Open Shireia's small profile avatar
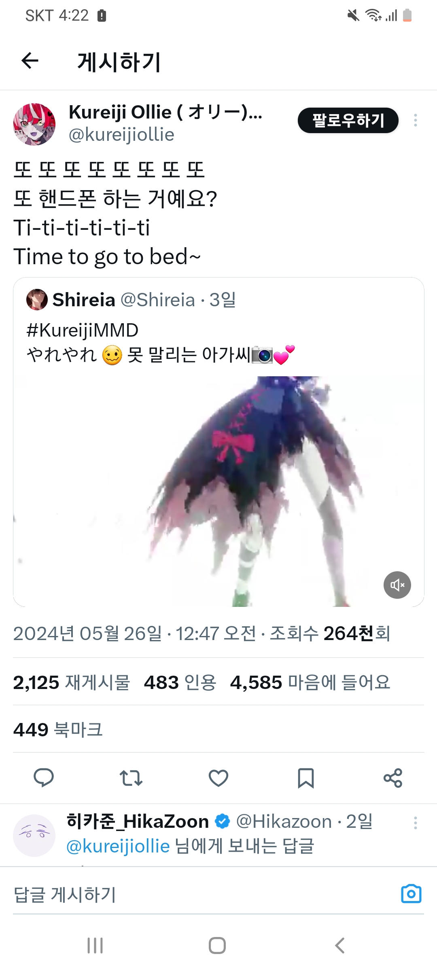Screen dimensions: 437x971 37,300
